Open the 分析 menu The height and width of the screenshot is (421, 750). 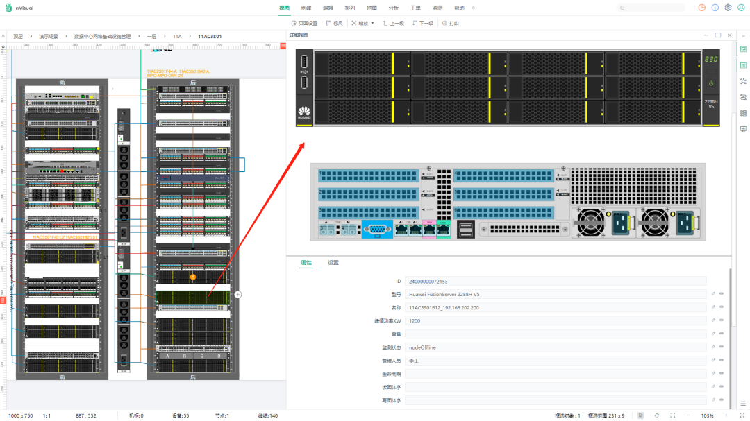[x=394, y=8]
